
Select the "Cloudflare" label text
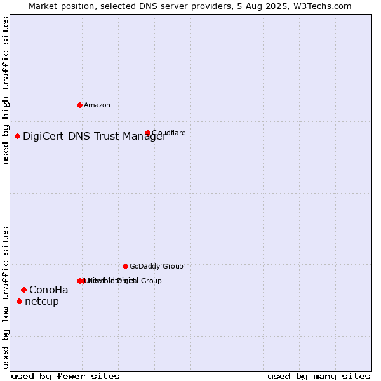tap(169, 133)
